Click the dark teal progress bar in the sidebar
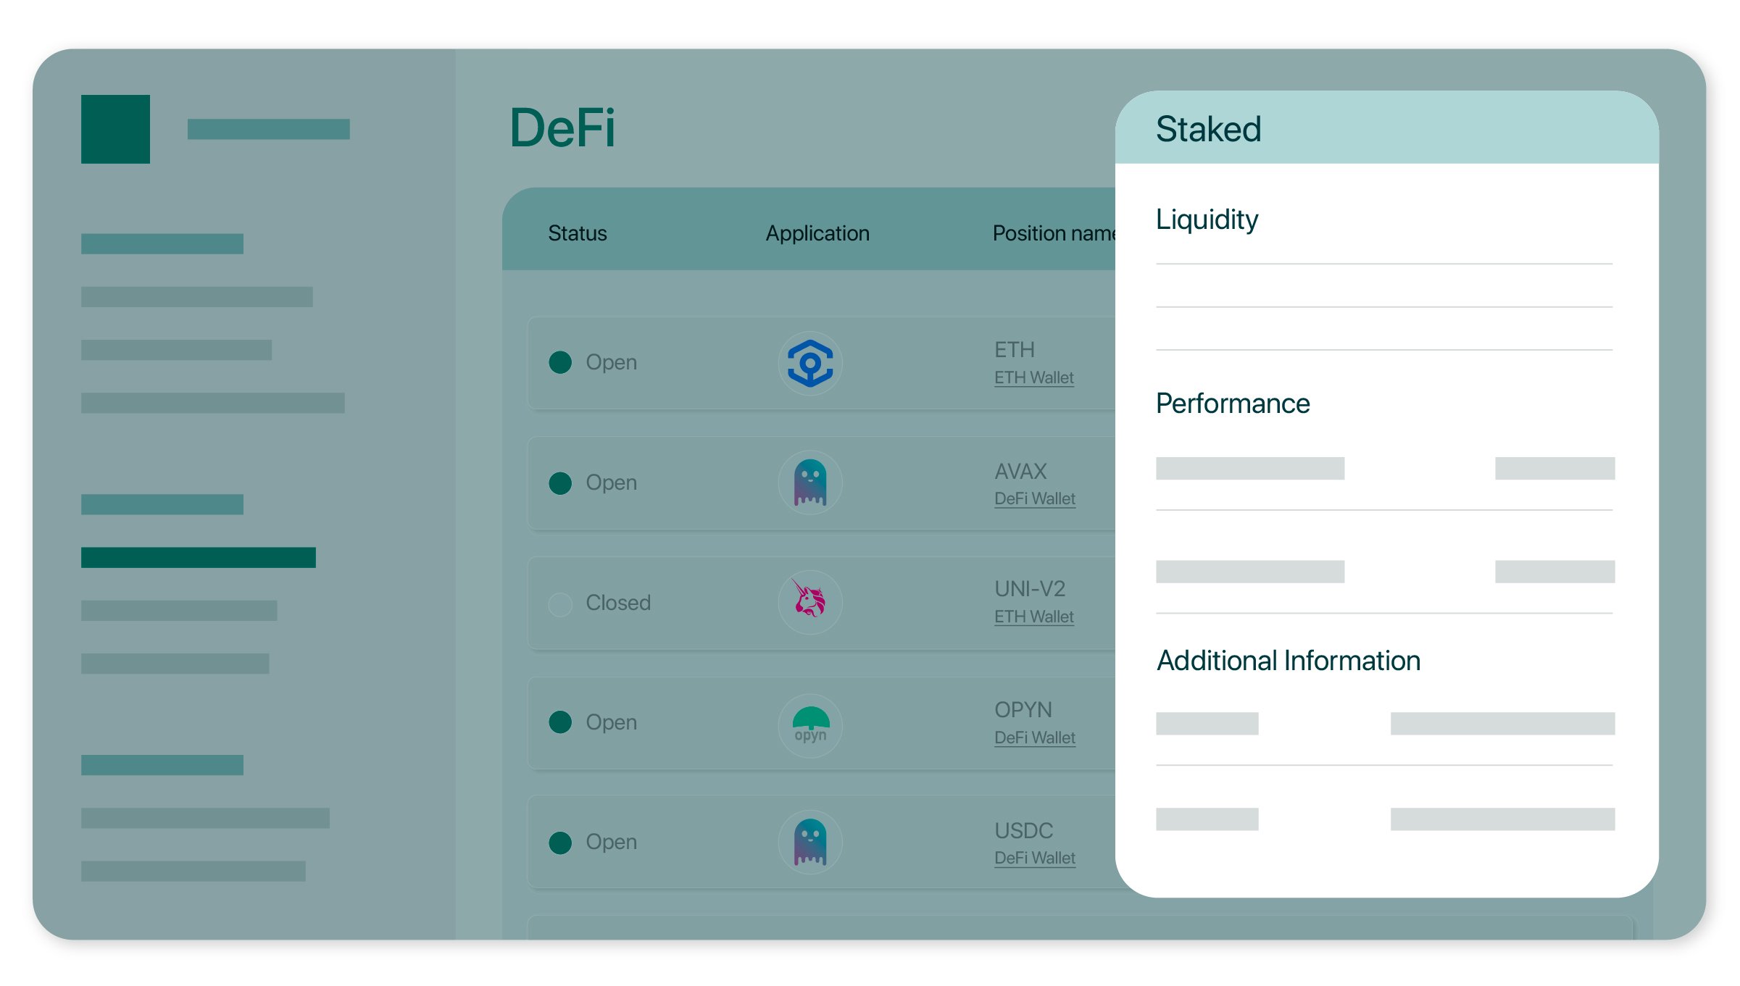1740x986 pixels. [x=199, y=557]
